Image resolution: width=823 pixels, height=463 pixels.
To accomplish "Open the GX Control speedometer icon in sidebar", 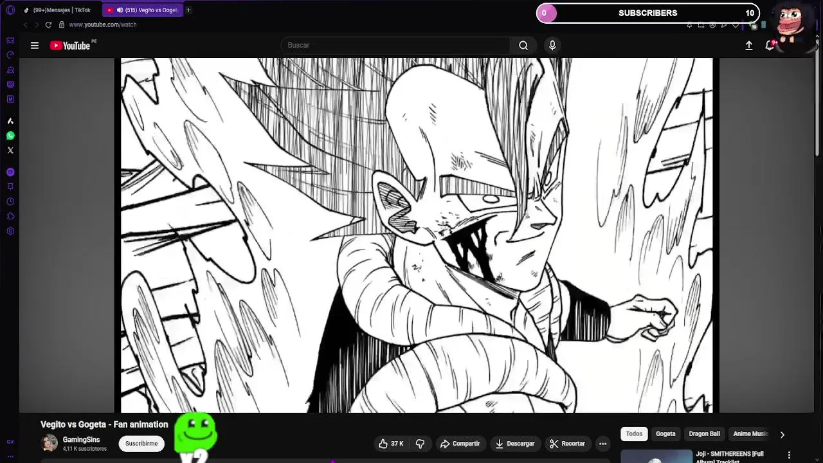I will 10,55.
